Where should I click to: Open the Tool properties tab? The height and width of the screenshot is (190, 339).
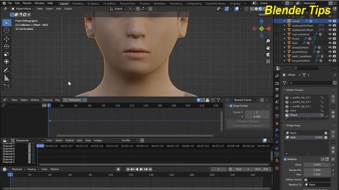[277, 75]
